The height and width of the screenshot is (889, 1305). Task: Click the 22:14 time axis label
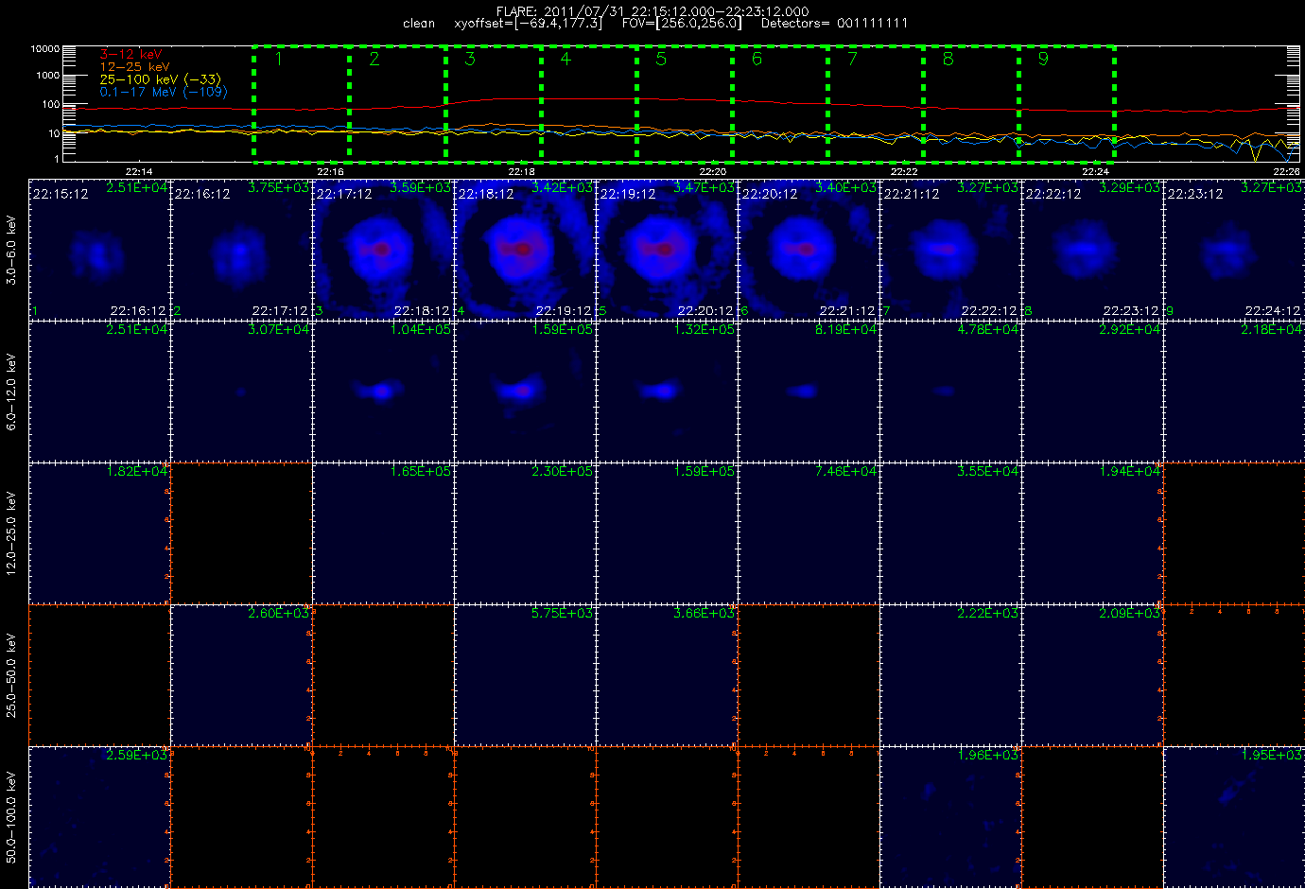tap(139, 172)
